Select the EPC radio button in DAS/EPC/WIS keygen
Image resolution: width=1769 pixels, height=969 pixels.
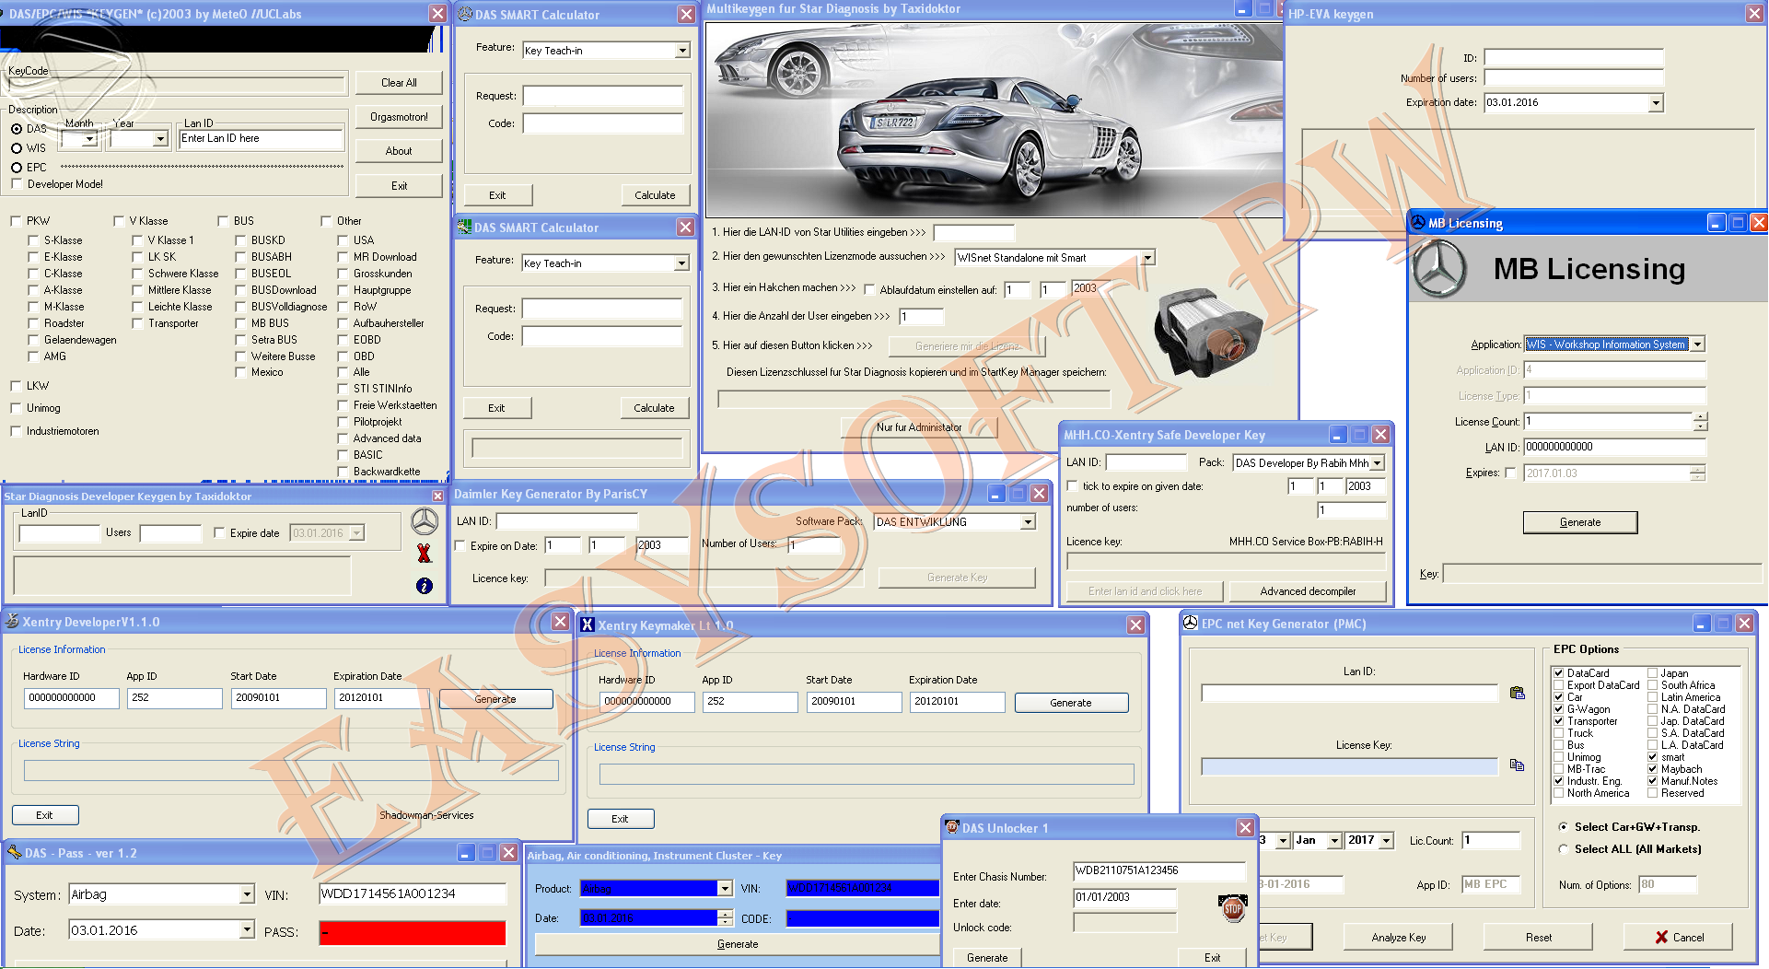pos(17,168)
